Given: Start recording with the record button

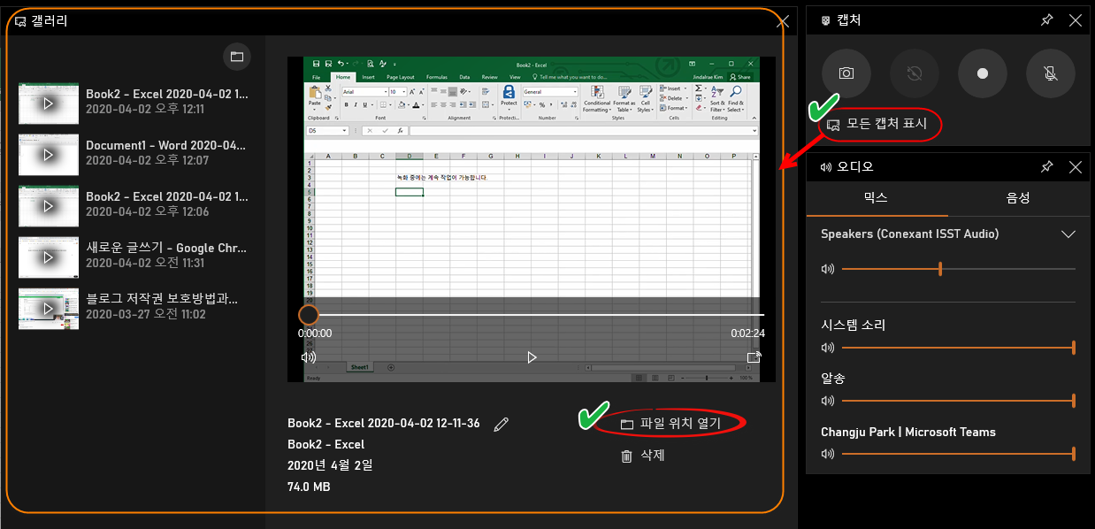Looking at the screenshot, I should pos(983,73).
